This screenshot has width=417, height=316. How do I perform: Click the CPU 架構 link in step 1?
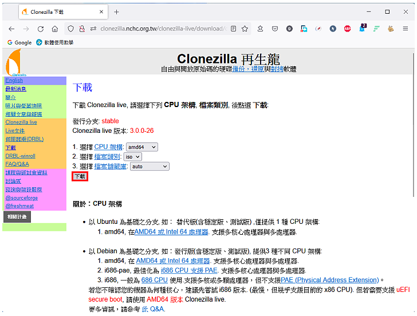[x=108, y=147]
